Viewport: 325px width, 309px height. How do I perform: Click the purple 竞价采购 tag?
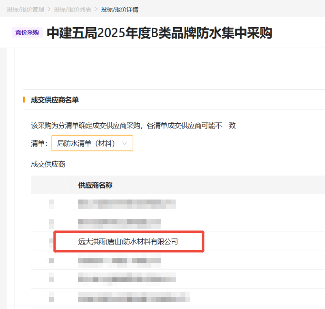(27, 32)
